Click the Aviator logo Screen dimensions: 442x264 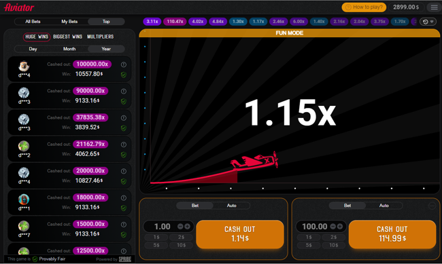coord(19,7)
